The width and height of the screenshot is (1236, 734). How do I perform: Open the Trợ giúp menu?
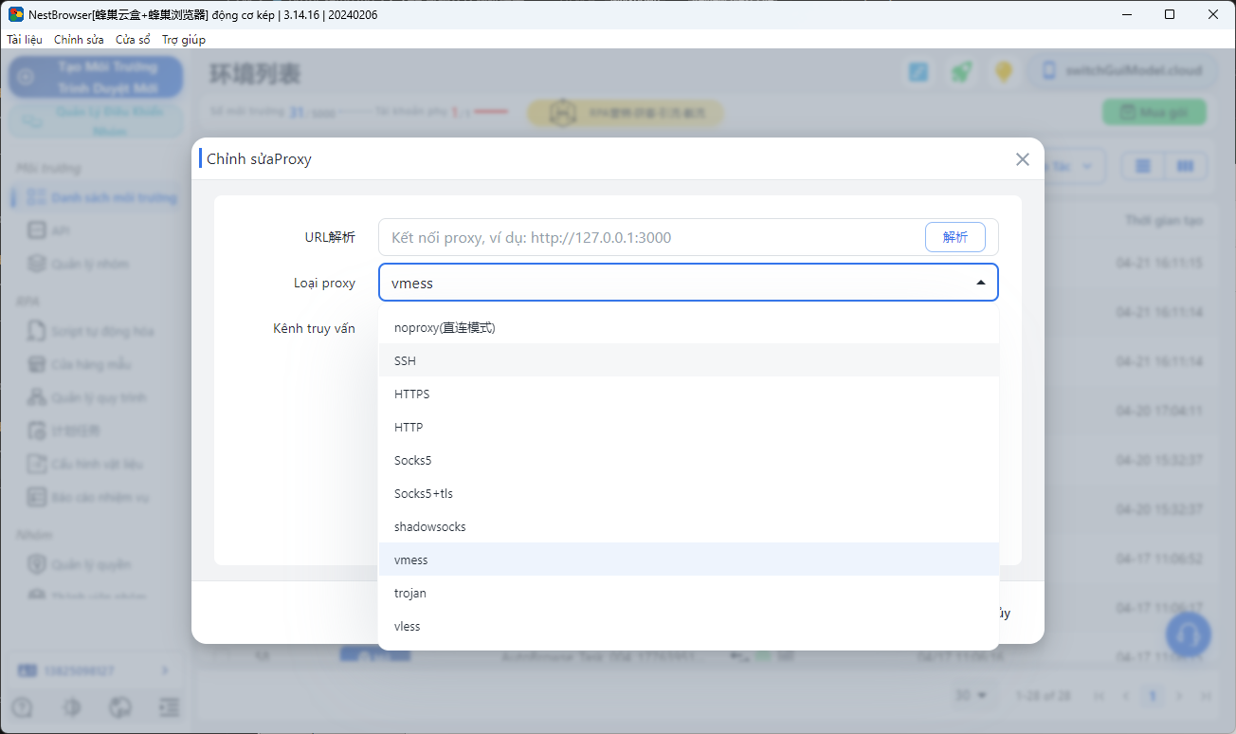[183, 40]
